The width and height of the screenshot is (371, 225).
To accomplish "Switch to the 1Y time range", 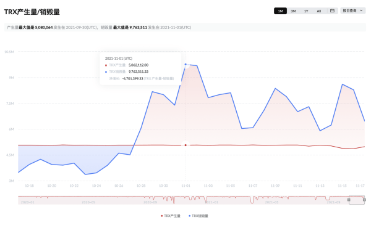I will (306, 11).
